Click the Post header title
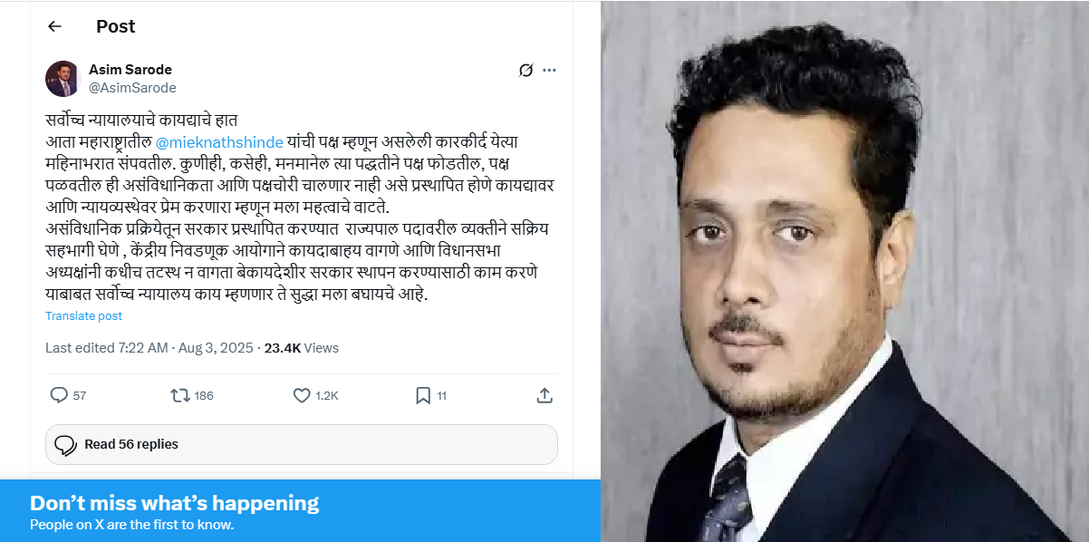Screen dimensions: 1089x542 coord(116,26)
